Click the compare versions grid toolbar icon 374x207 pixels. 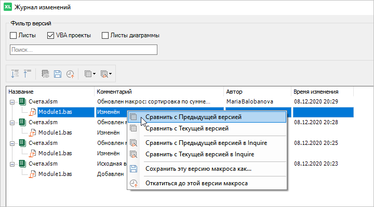pos(88,74)
